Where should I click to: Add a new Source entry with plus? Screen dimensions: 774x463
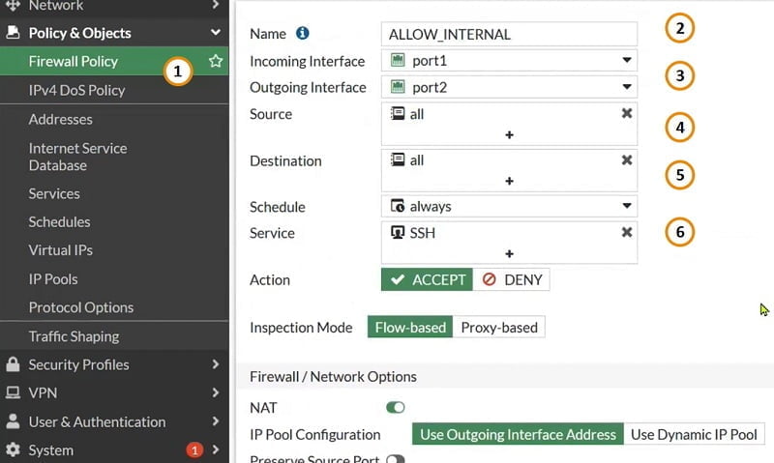[x=509, y=134]
